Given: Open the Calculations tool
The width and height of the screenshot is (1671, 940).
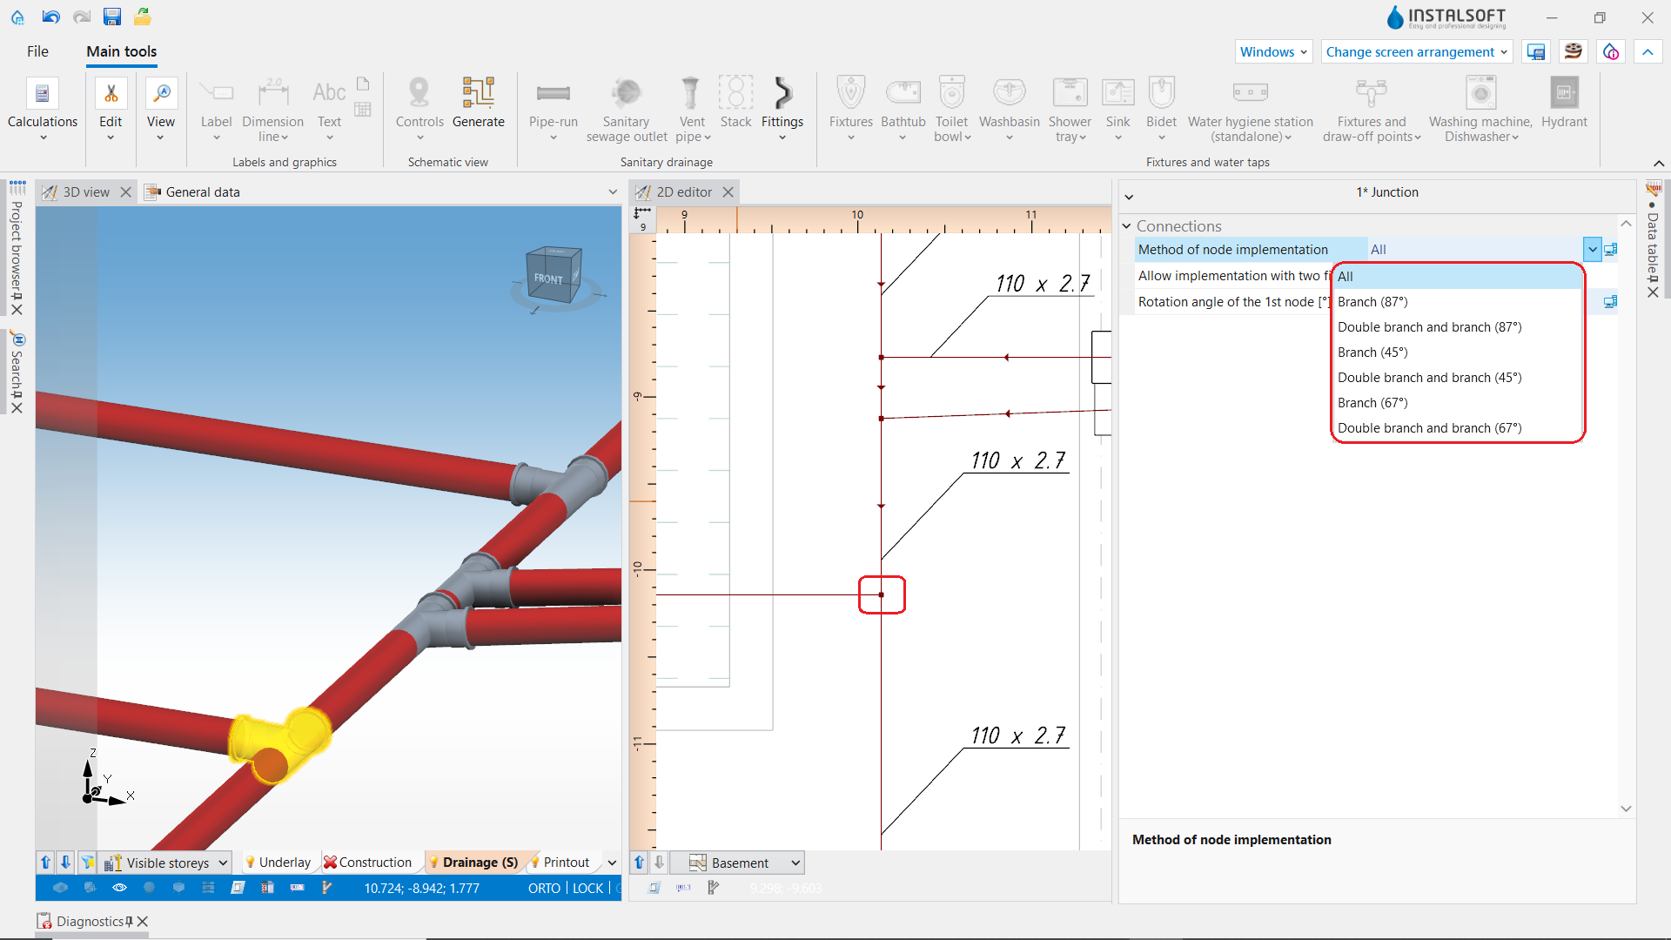Looking at the screenshot, I should tap(42, 108).
